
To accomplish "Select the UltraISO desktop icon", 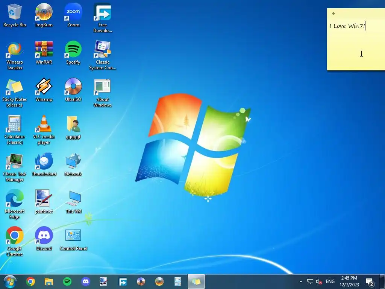I will coord(73,90).
